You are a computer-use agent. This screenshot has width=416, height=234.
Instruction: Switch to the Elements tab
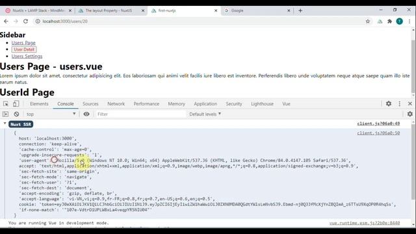click(39, 104)
